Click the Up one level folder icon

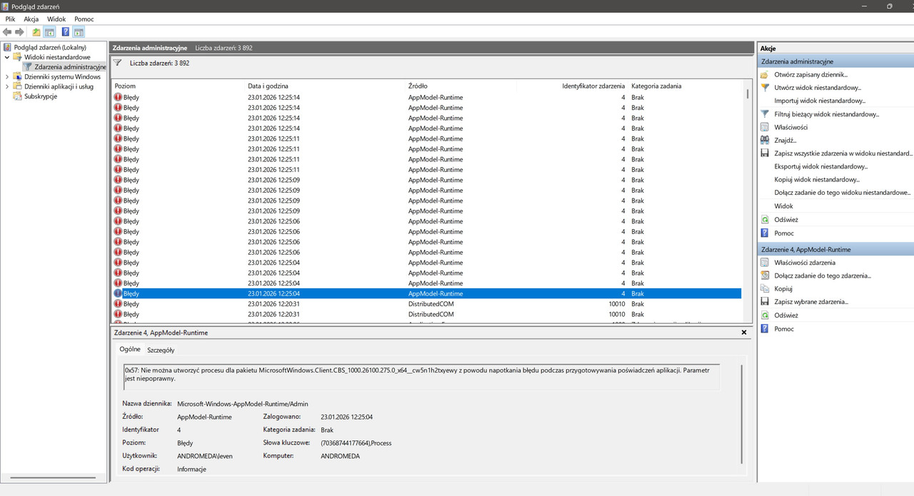36,32
